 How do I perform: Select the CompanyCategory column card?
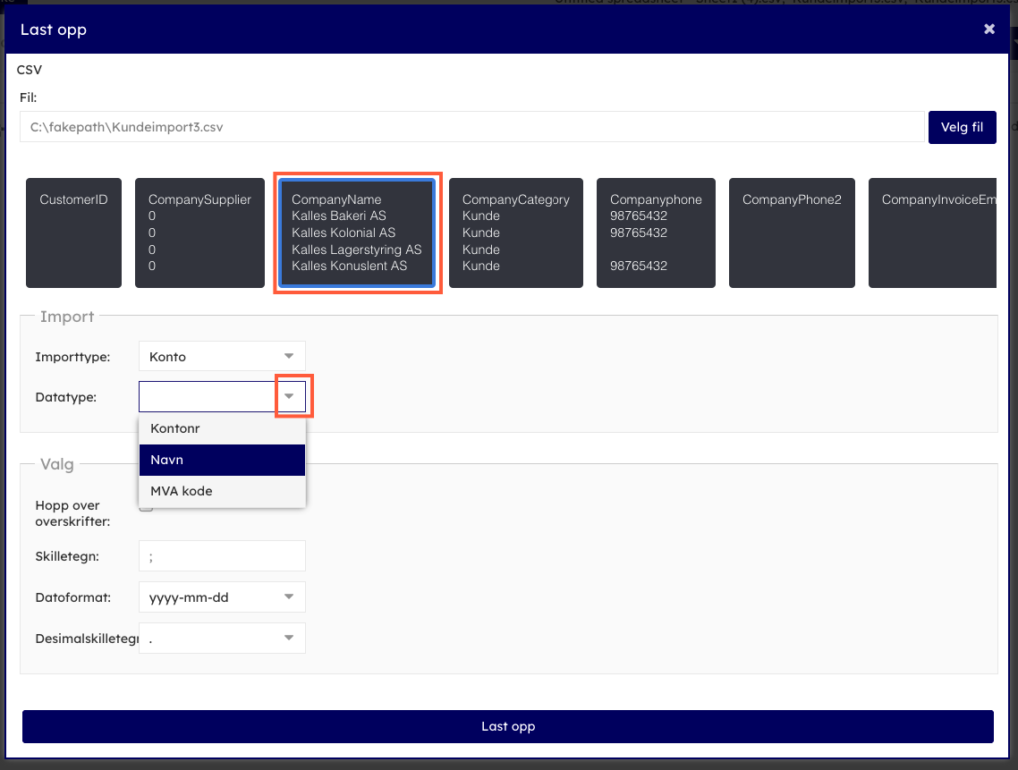(515, 233)
